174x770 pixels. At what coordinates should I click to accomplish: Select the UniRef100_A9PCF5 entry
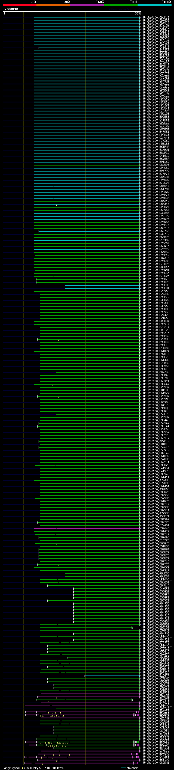point(156,99)
